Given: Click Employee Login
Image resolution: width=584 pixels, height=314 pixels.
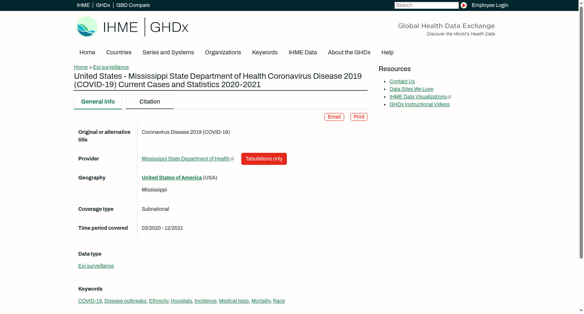Looking at the screenshot, I should (x=490, y=5).
